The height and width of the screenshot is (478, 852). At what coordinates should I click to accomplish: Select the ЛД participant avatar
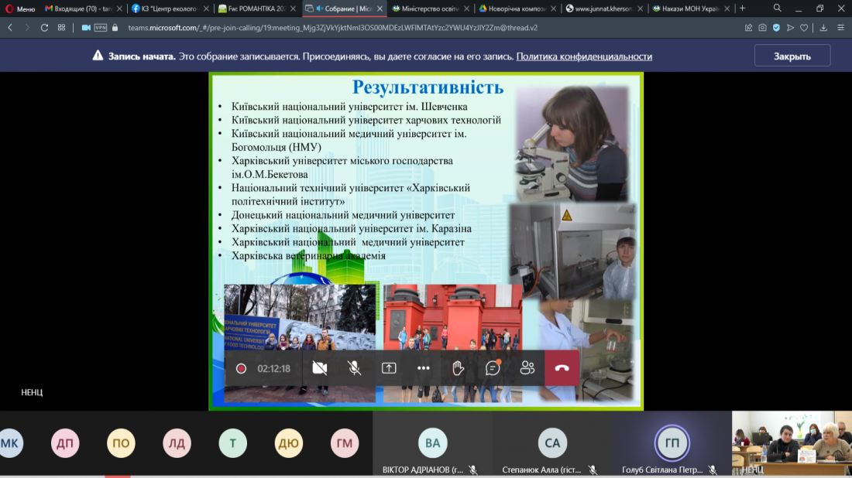[x=177, y=443]
